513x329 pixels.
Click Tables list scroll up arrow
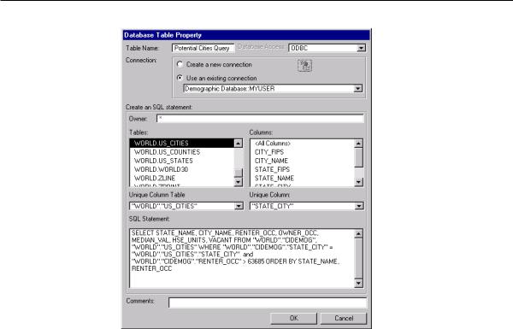tap(239, 144)
